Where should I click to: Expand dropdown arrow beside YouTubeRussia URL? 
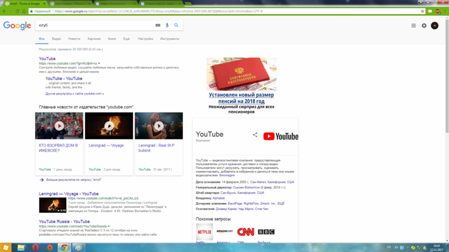click(108, 226)
